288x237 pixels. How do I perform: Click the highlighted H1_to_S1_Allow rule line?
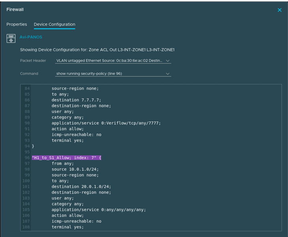point(67,158)
